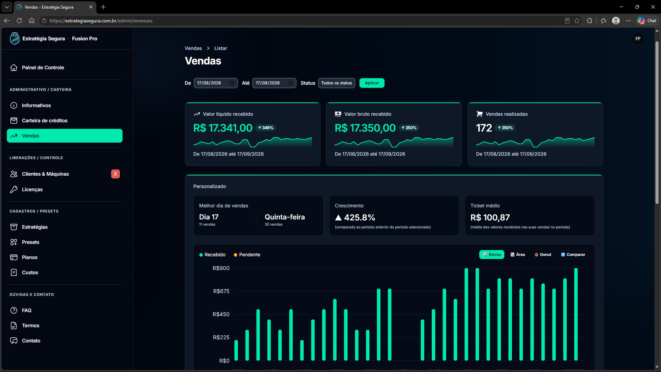Click the Fusion Pro header link
Screen dimensions: 661x372
(x=85, y=38)
